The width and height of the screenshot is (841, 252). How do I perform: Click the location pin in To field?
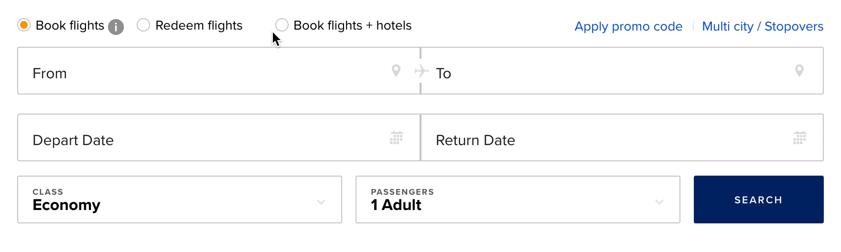click(799, 71)
